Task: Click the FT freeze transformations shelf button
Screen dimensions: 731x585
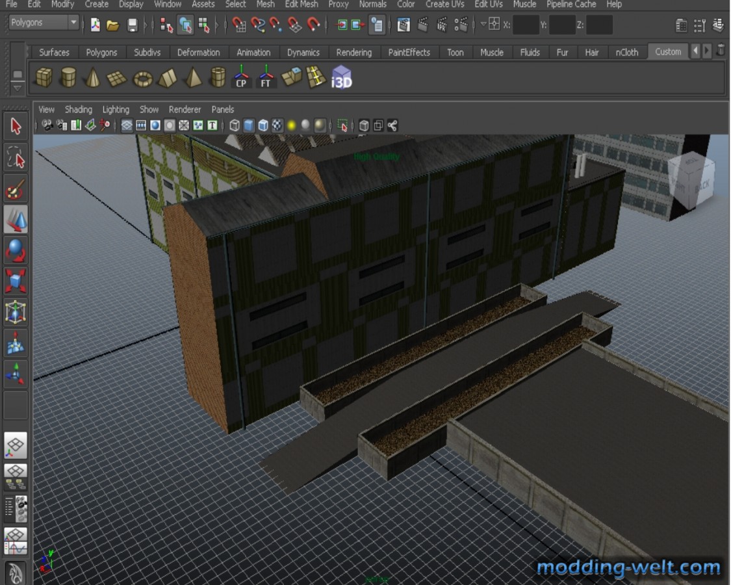Action: (266, 77)
